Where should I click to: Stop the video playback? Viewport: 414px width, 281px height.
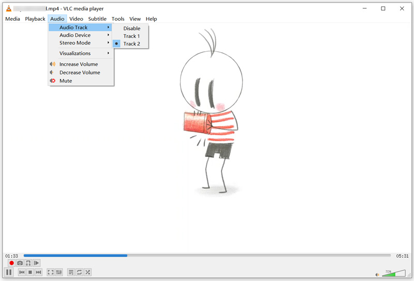coord(30,272)
